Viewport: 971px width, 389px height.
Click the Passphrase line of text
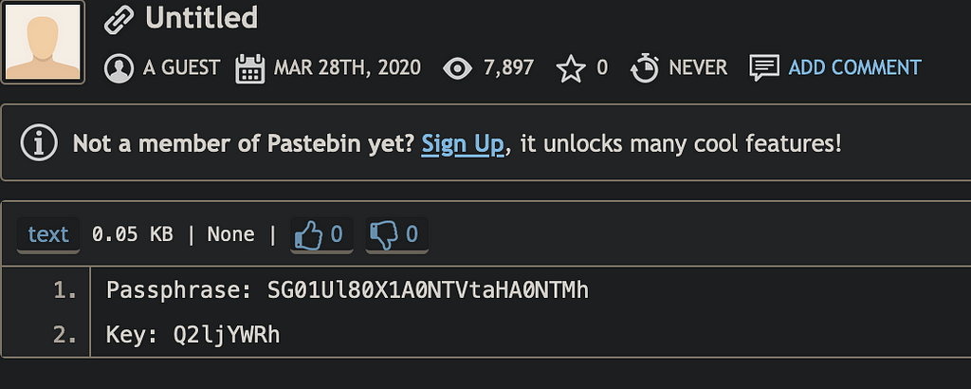pyautogui.click(x=347, y=290)
